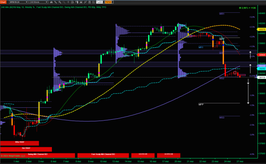Click the yellow 40070 price marker

point(262,29)
